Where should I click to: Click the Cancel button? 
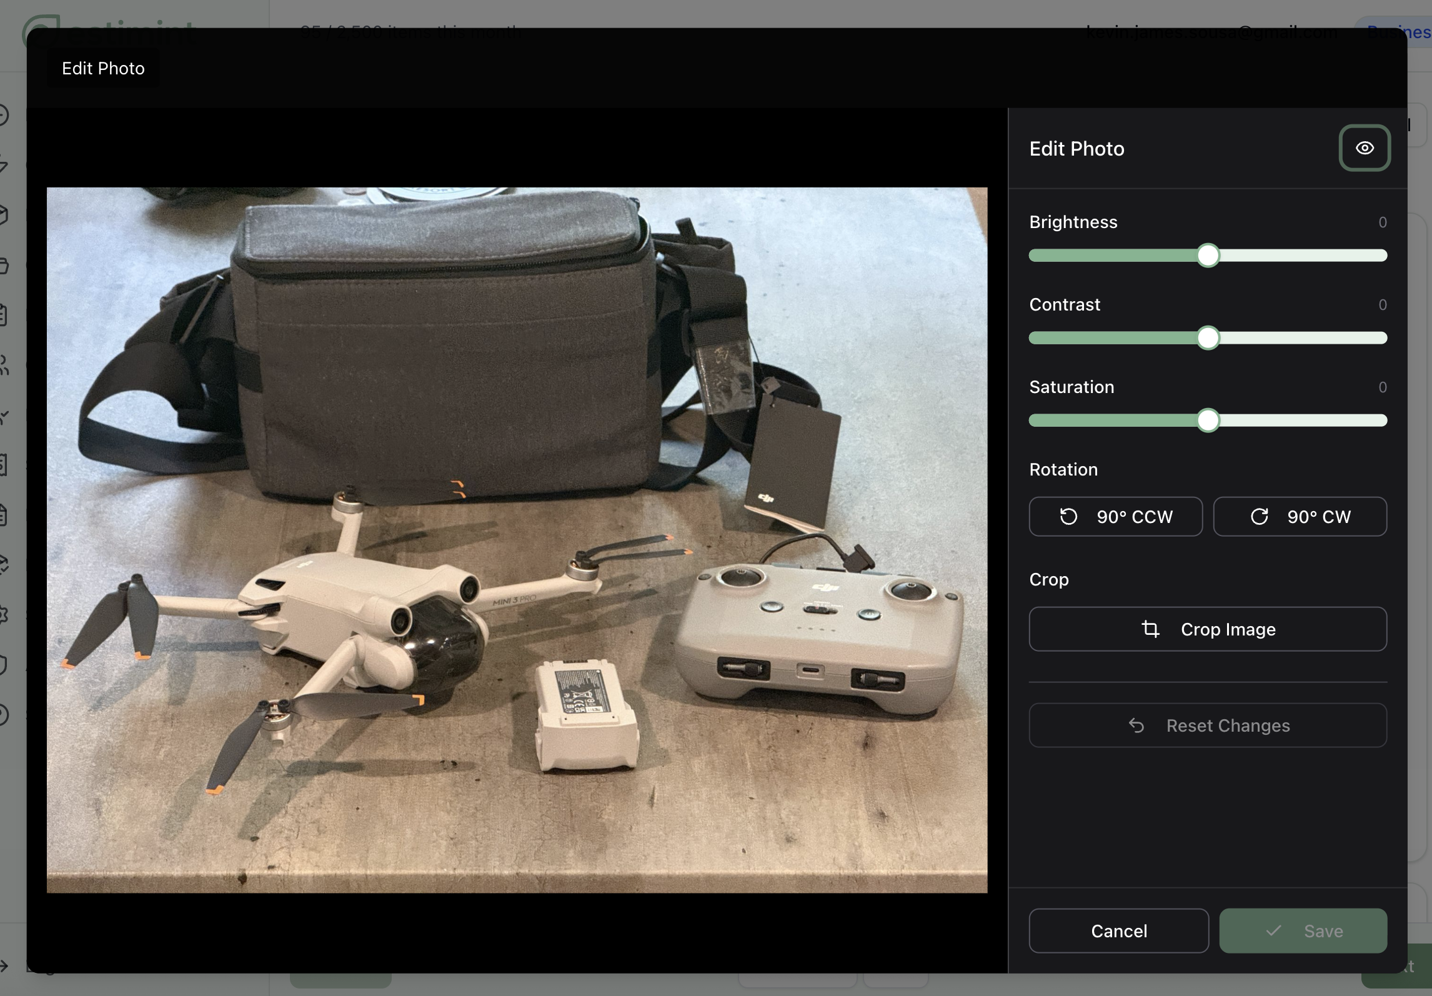point(1118,930)
